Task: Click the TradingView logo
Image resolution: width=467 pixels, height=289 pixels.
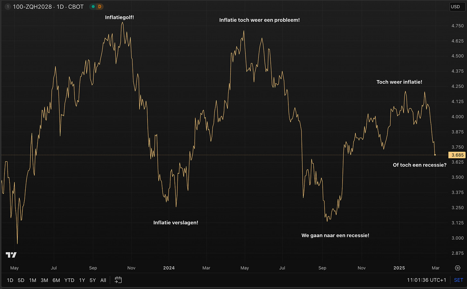Action: click(x=11, y=255)
